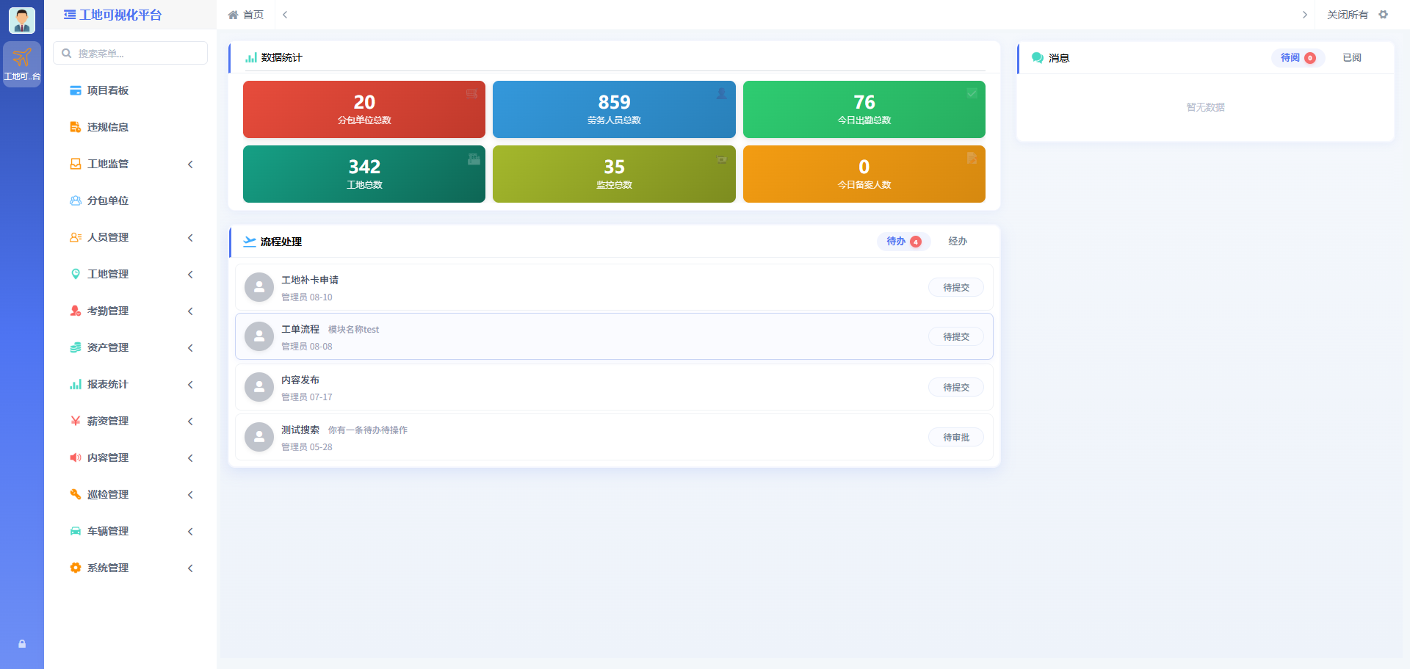
Task: Expand the 工地监管 menu chevron
Action: click(x=191, y=164)
